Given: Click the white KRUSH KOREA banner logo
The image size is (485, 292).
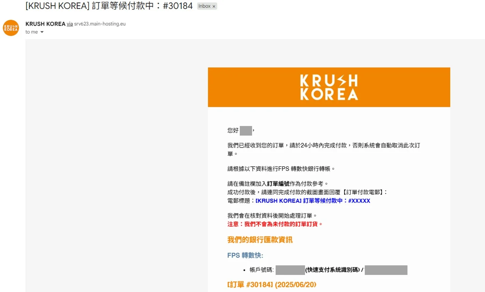Looking at the screenshot, I should tap(329, 87).
